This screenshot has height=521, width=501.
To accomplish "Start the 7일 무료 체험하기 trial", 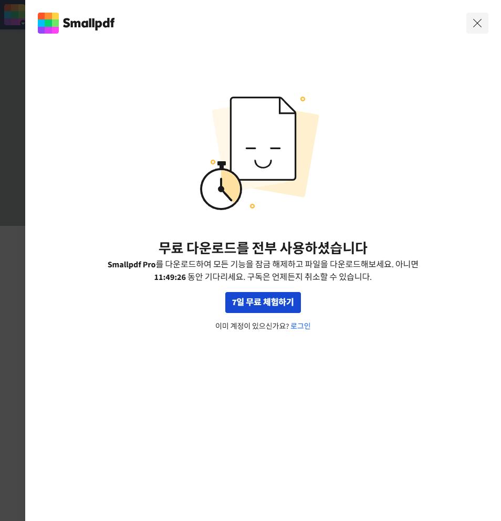I will [x=263, y=302].
